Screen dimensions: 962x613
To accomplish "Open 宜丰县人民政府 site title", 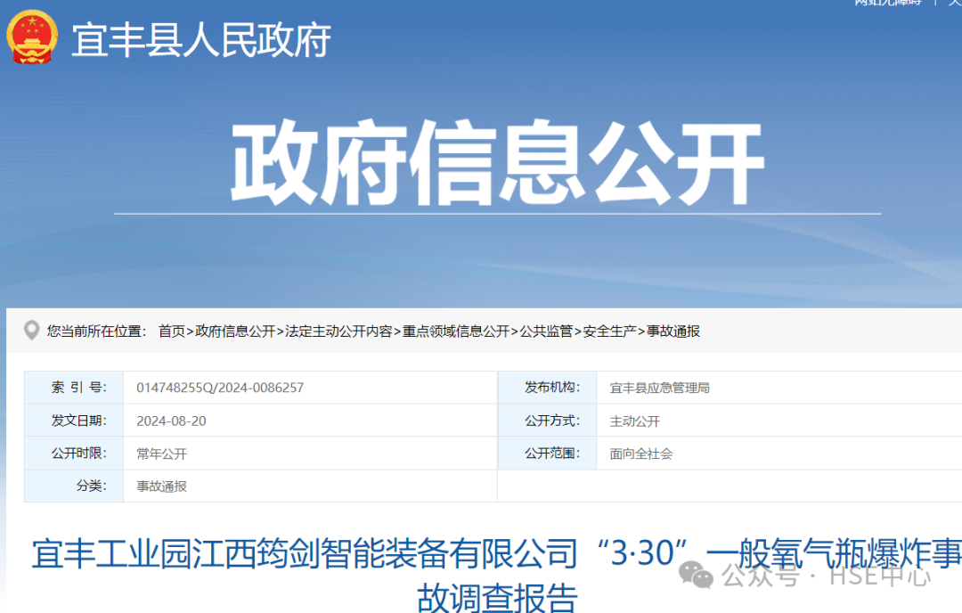I will 202,40.
